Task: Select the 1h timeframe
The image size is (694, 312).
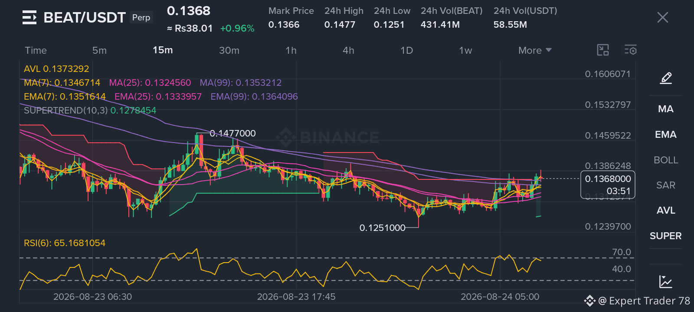Action: pos(291,50)
